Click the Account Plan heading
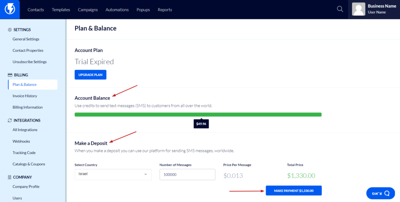400x202 pixels. click(89, 50)
